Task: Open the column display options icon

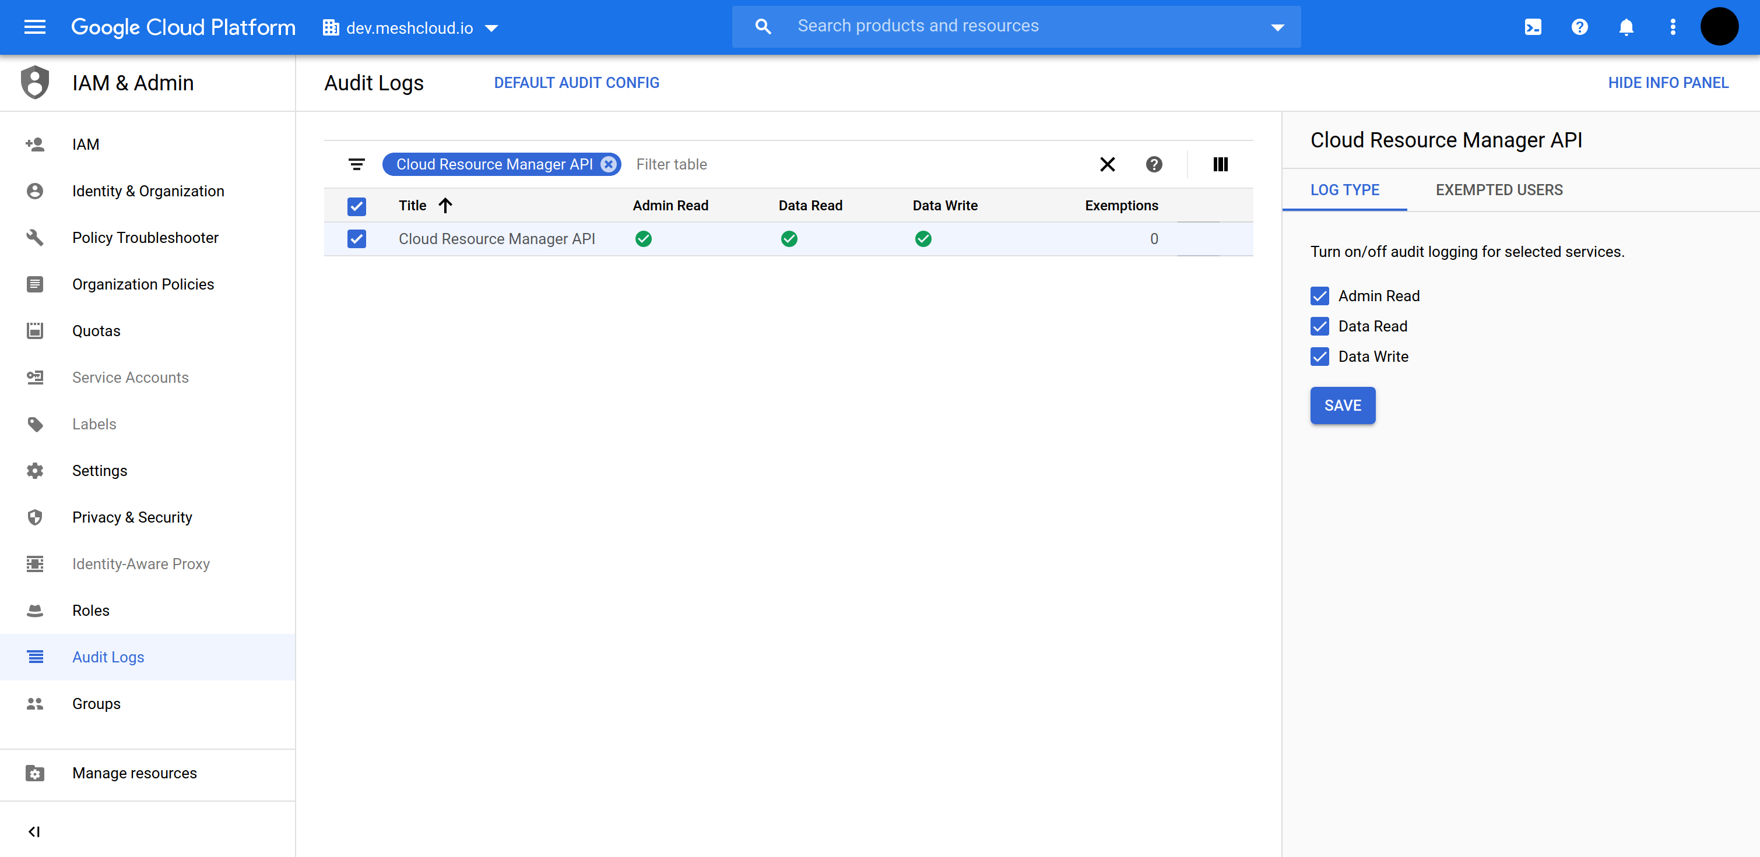Action: (1220, 164)
